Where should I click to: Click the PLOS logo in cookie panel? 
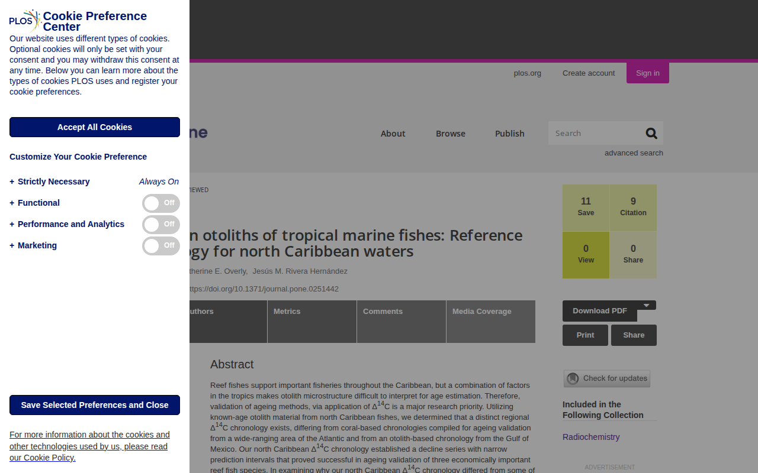tap(25, 21)
